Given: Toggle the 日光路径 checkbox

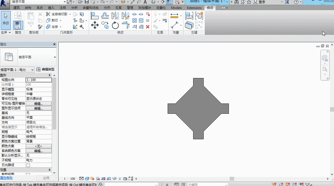Looking at the screenshot, I should click(28, 165).
